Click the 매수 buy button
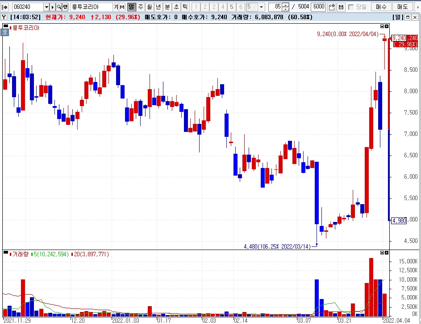 pyautogui.click(x=381, y=7)
